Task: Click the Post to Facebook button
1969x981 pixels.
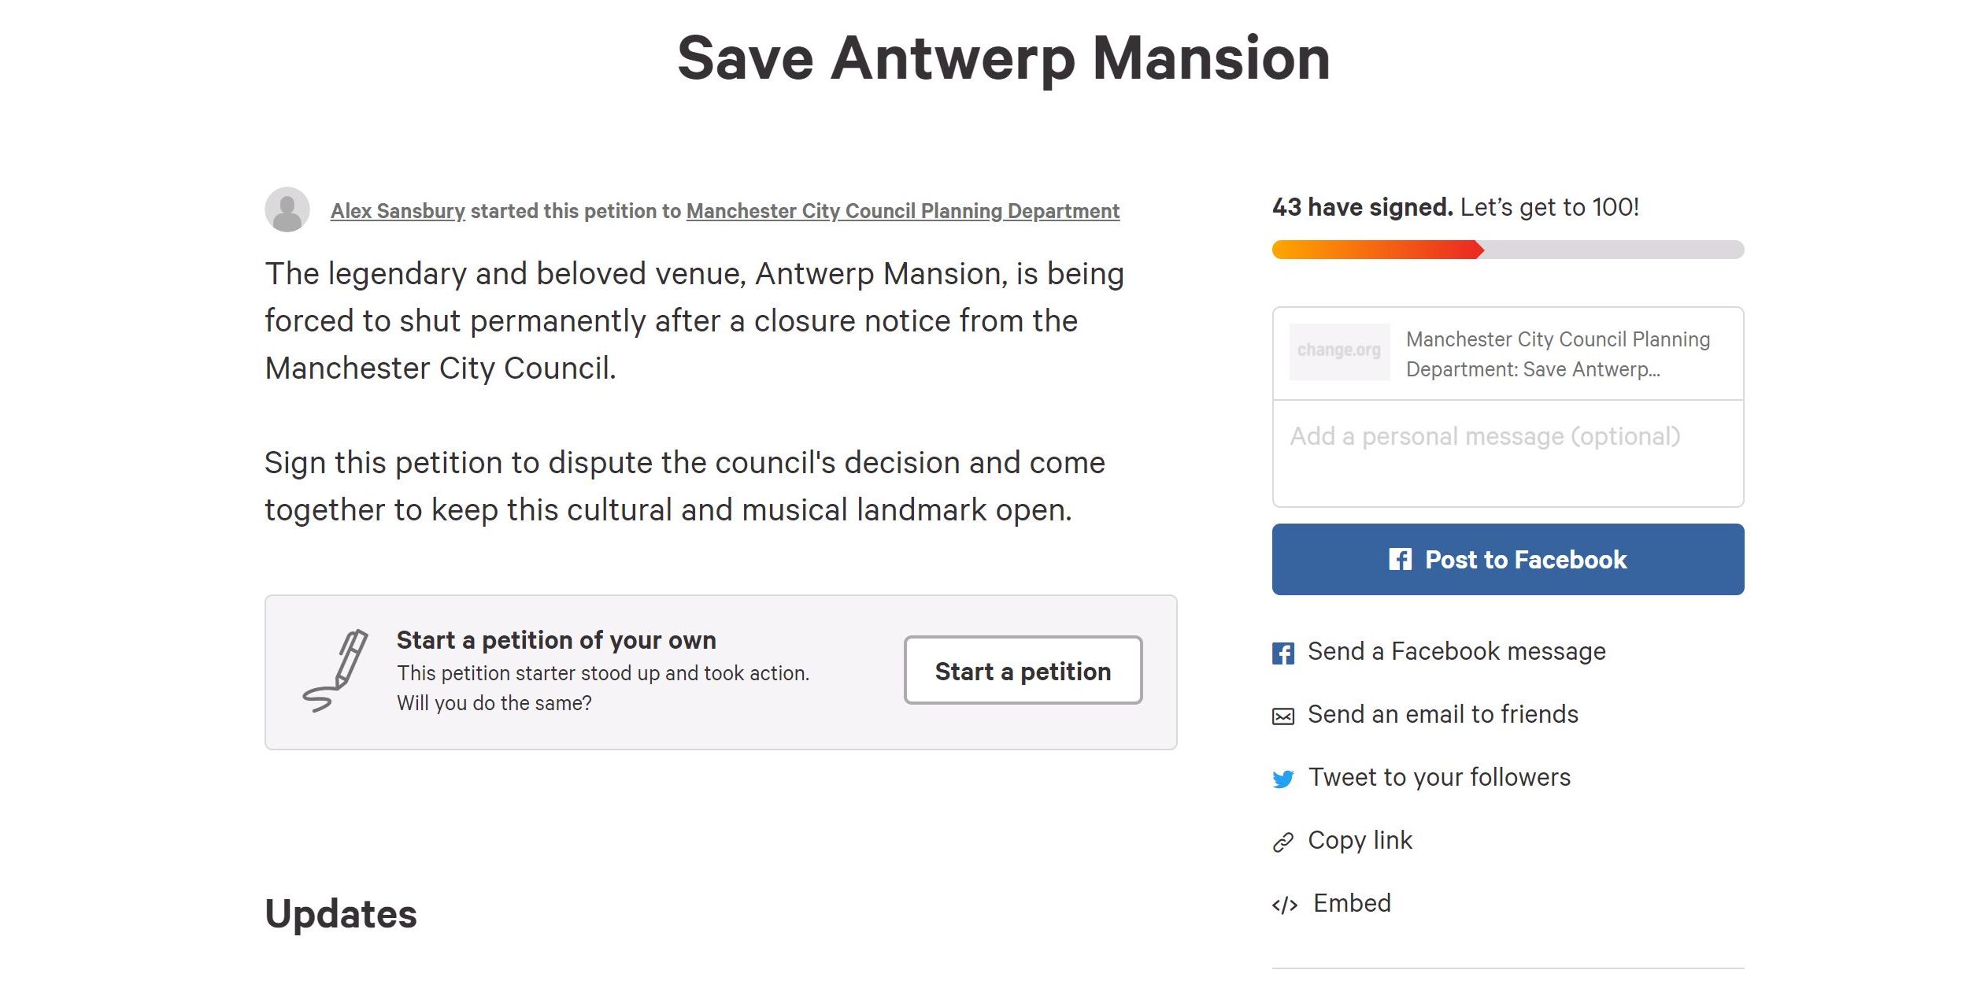Action: 1508,559
